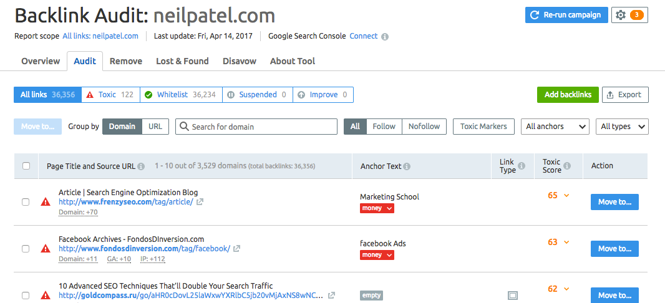Show All follow types filter

pos(355,127)
